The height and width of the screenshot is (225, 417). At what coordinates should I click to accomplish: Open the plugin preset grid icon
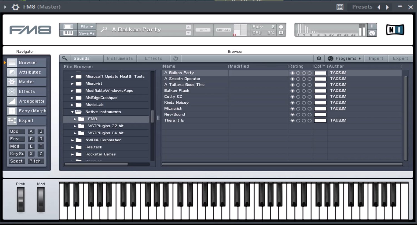pos(340,7)
